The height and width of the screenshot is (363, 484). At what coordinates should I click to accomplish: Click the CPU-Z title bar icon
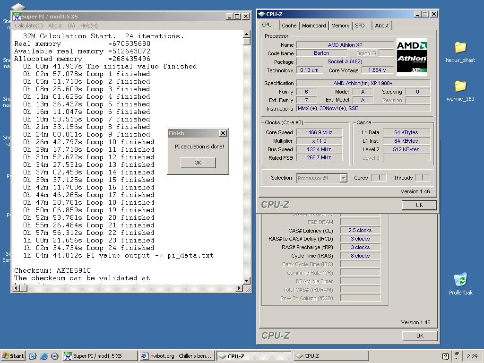pyautogui.click(x=262, y=14)
